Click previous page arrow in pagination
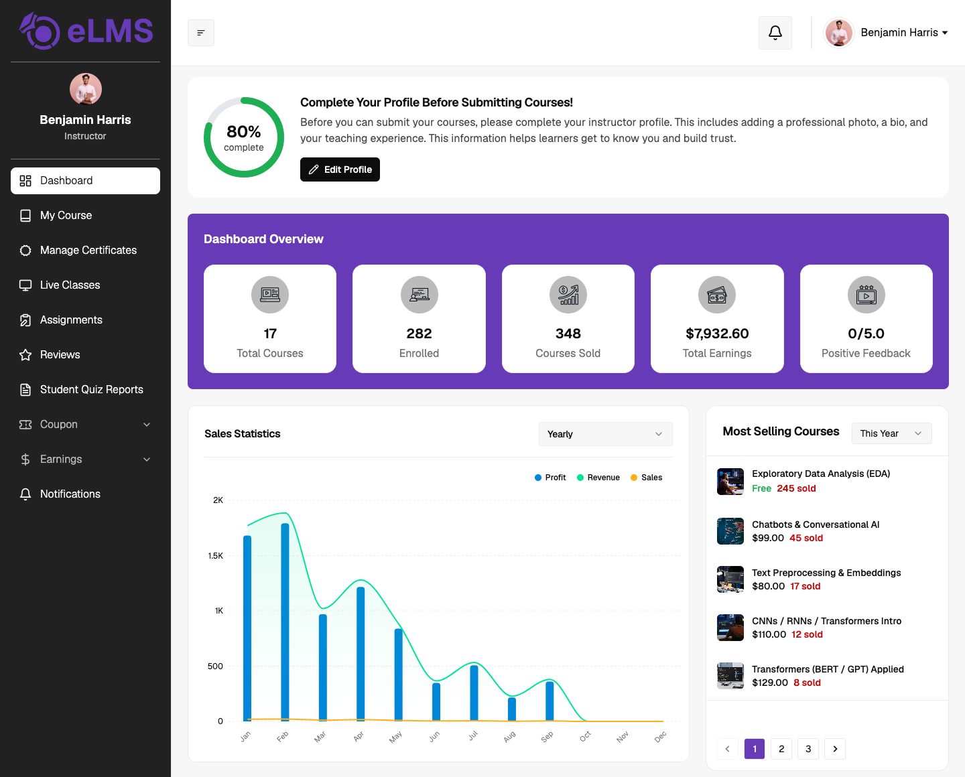The width and height of the screenshot is (965, 777). (x=728, y=749)
